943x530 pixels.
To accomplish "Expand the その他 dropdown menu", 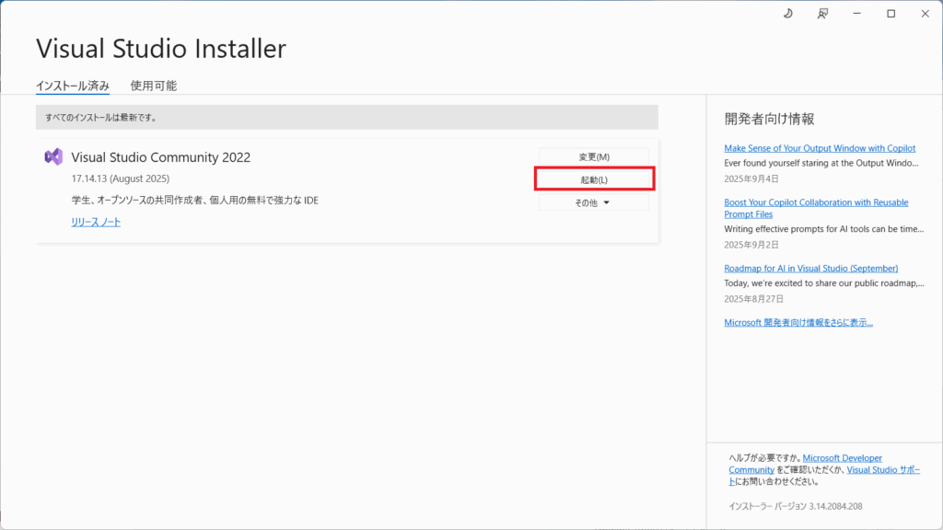I will click(x=593, y=202).
